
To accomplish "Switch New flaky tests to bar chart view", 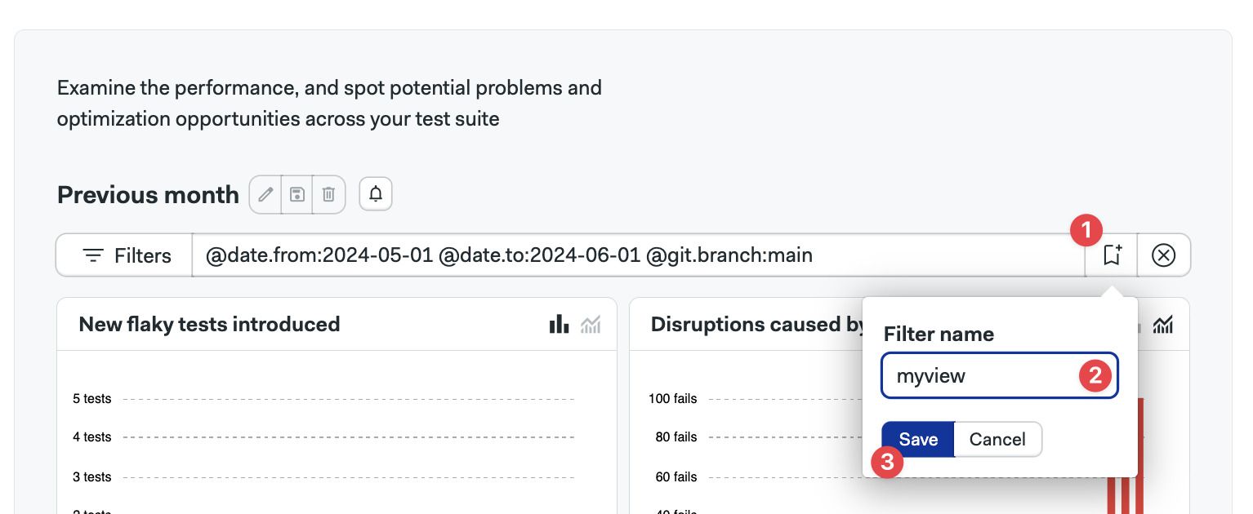I will point(560,325).
